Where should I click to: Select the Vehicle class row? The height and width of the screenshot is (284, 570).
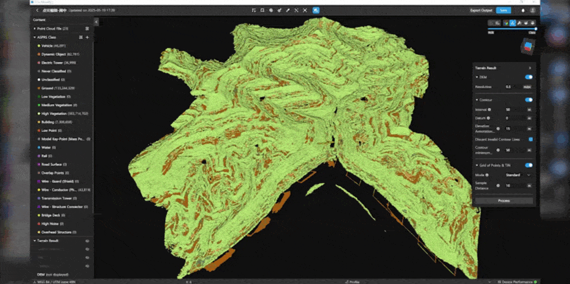(61, 46)
